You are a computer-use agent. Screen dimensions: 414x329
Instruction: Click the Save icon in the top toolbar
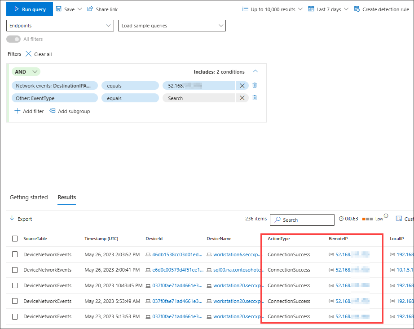pyautogui.click(x=60, y=9)
